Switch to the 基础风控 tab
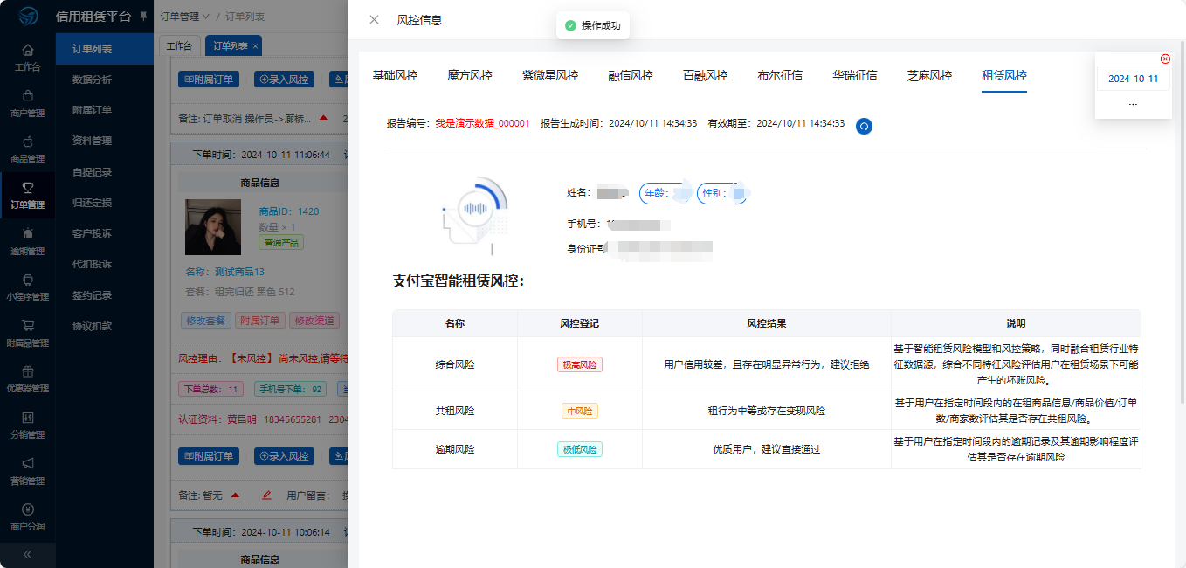 (x=396, y=76)
